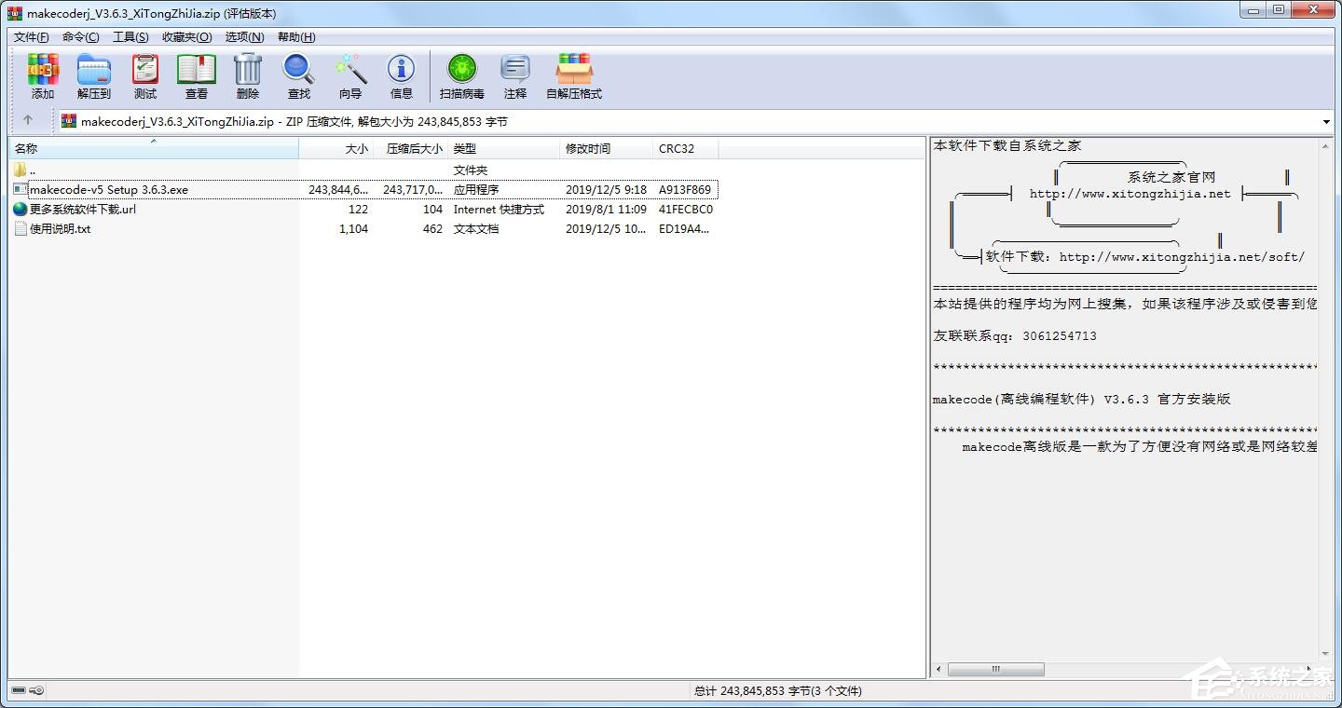Click the WinRAR icon in title bar
This screenshot has height=708, width=1342.
click(15, 13)
